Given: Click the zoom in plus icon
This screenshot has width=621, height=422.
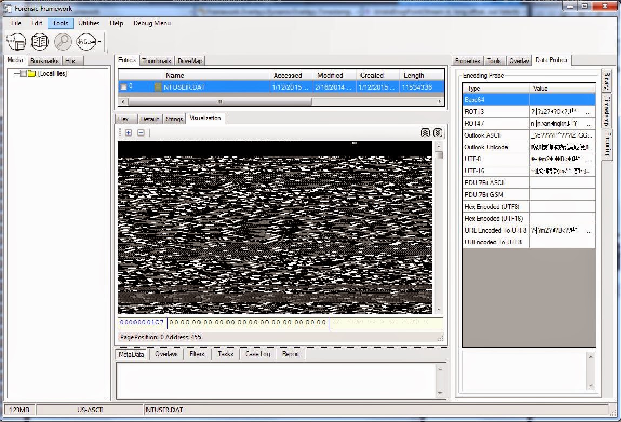Looking at the screenshot, I should 129,133.
